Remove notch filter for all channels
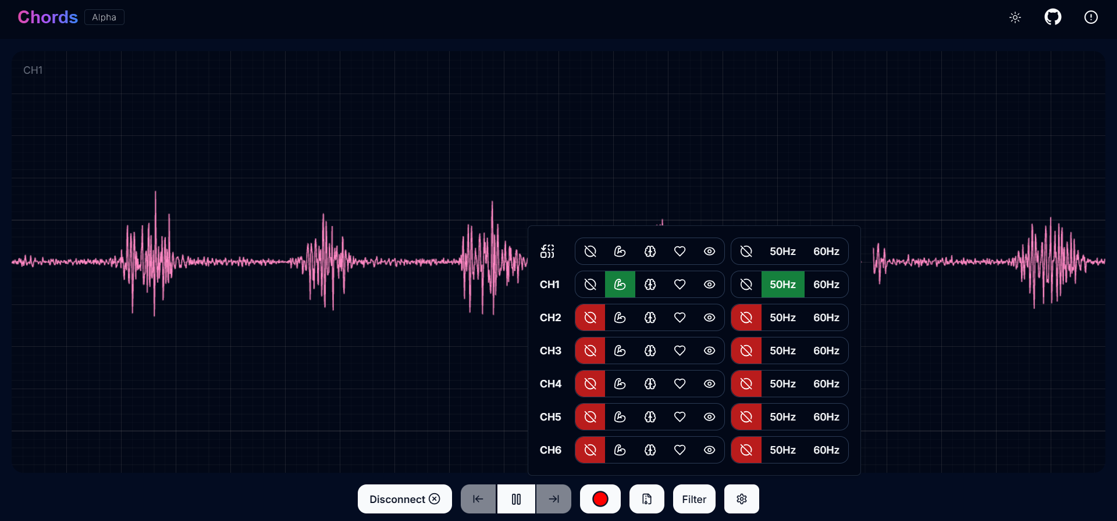The image size is (1117, 521). [x=746, y=251]
